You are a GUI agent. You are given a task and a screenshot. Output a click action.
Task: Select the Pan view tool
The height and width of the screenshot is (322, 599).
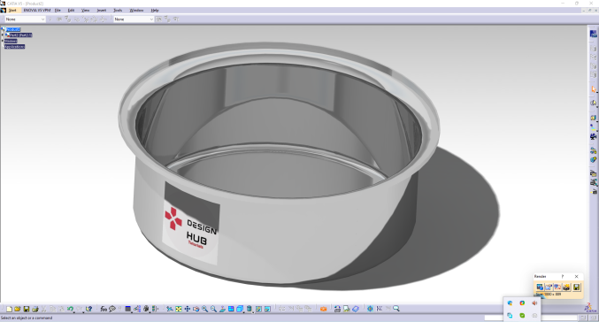(188, 309)
